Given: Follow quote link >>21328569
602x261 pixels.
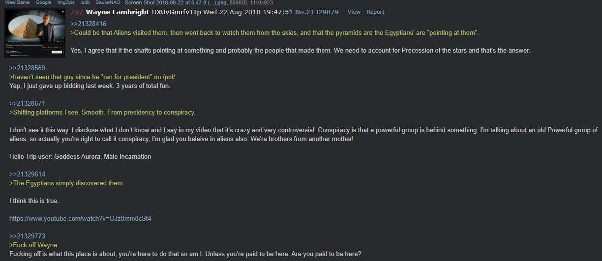Looking at the screenshot, I should coord(27,68).
